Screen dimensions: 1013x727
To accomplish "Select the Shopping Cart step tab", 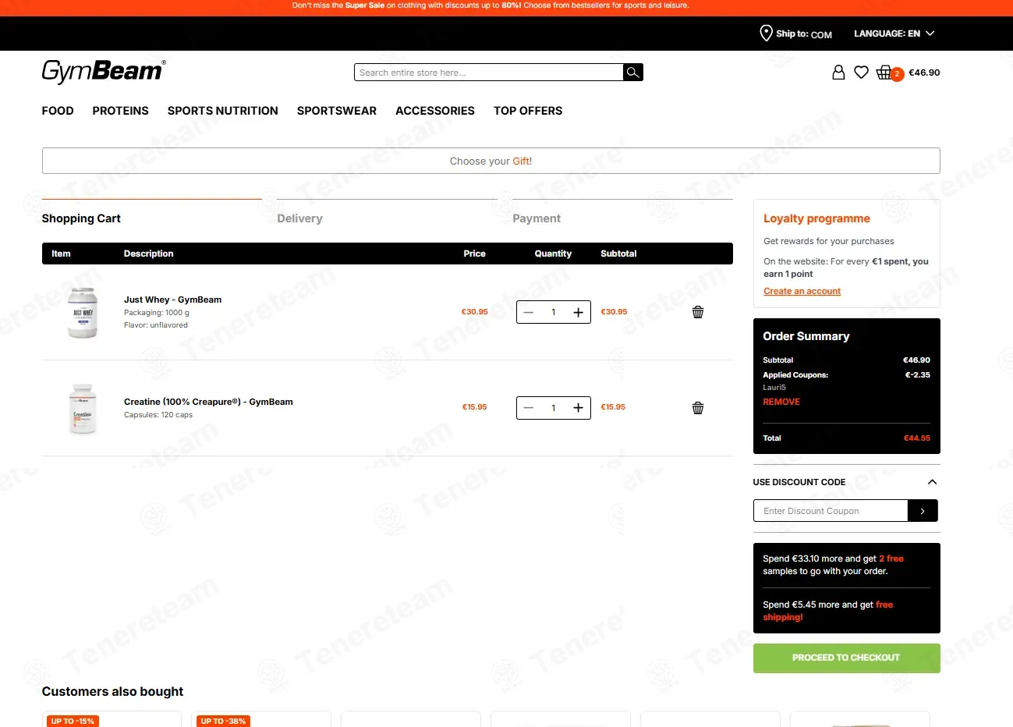I will pyautogui.click(x=81, y=218).
